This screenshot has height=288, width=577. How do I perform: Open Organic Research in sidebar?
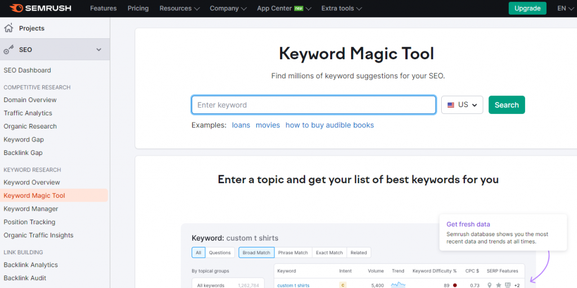coord(30,126)
